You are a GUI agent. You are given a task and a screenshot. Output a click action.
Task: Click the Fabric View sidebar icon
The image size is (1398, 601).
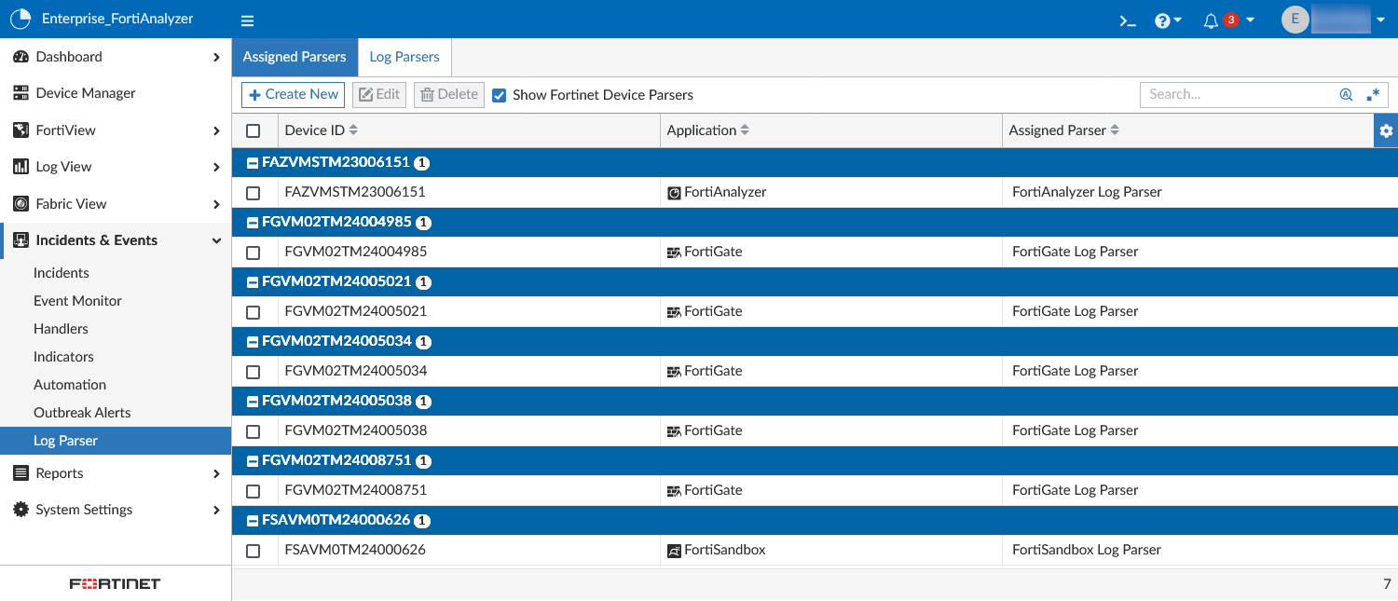[21, 204]
